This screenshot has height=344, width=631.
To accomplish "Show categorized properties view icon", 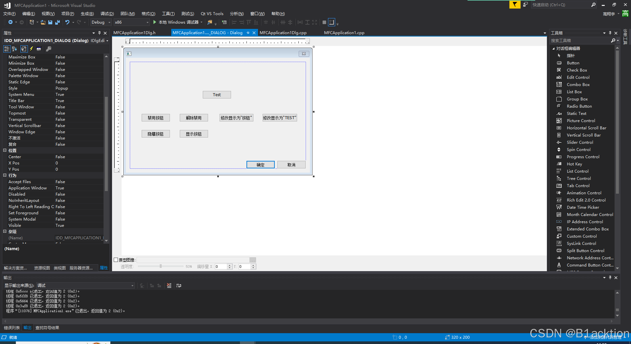I will click(7, 49).
